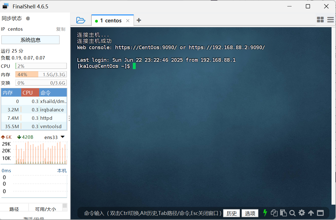
Task: Click the 内存 usage bar showing 44%
Action: 41,75
